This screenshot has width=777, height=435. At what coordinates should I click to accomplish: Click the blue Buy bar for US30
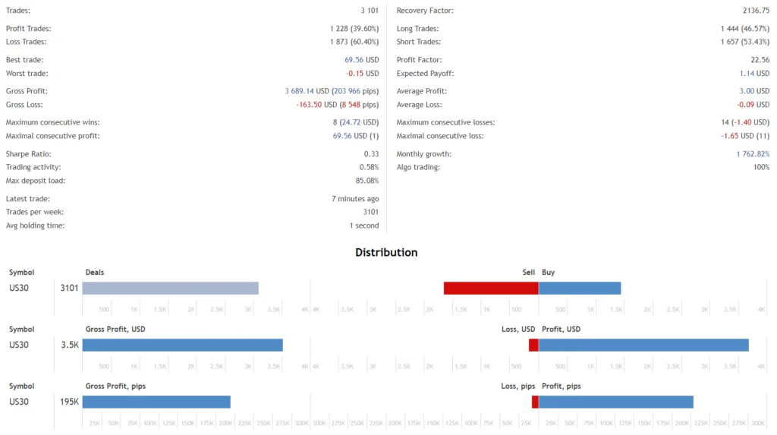[580, 288]
